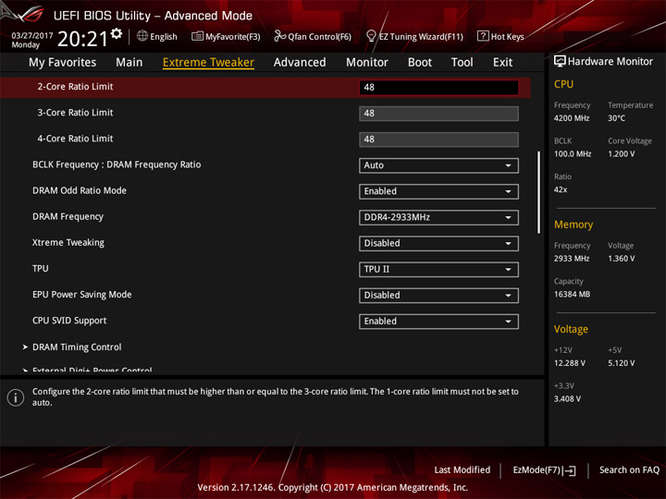
Task: Switch to Main tab
Action: (129, 63)
